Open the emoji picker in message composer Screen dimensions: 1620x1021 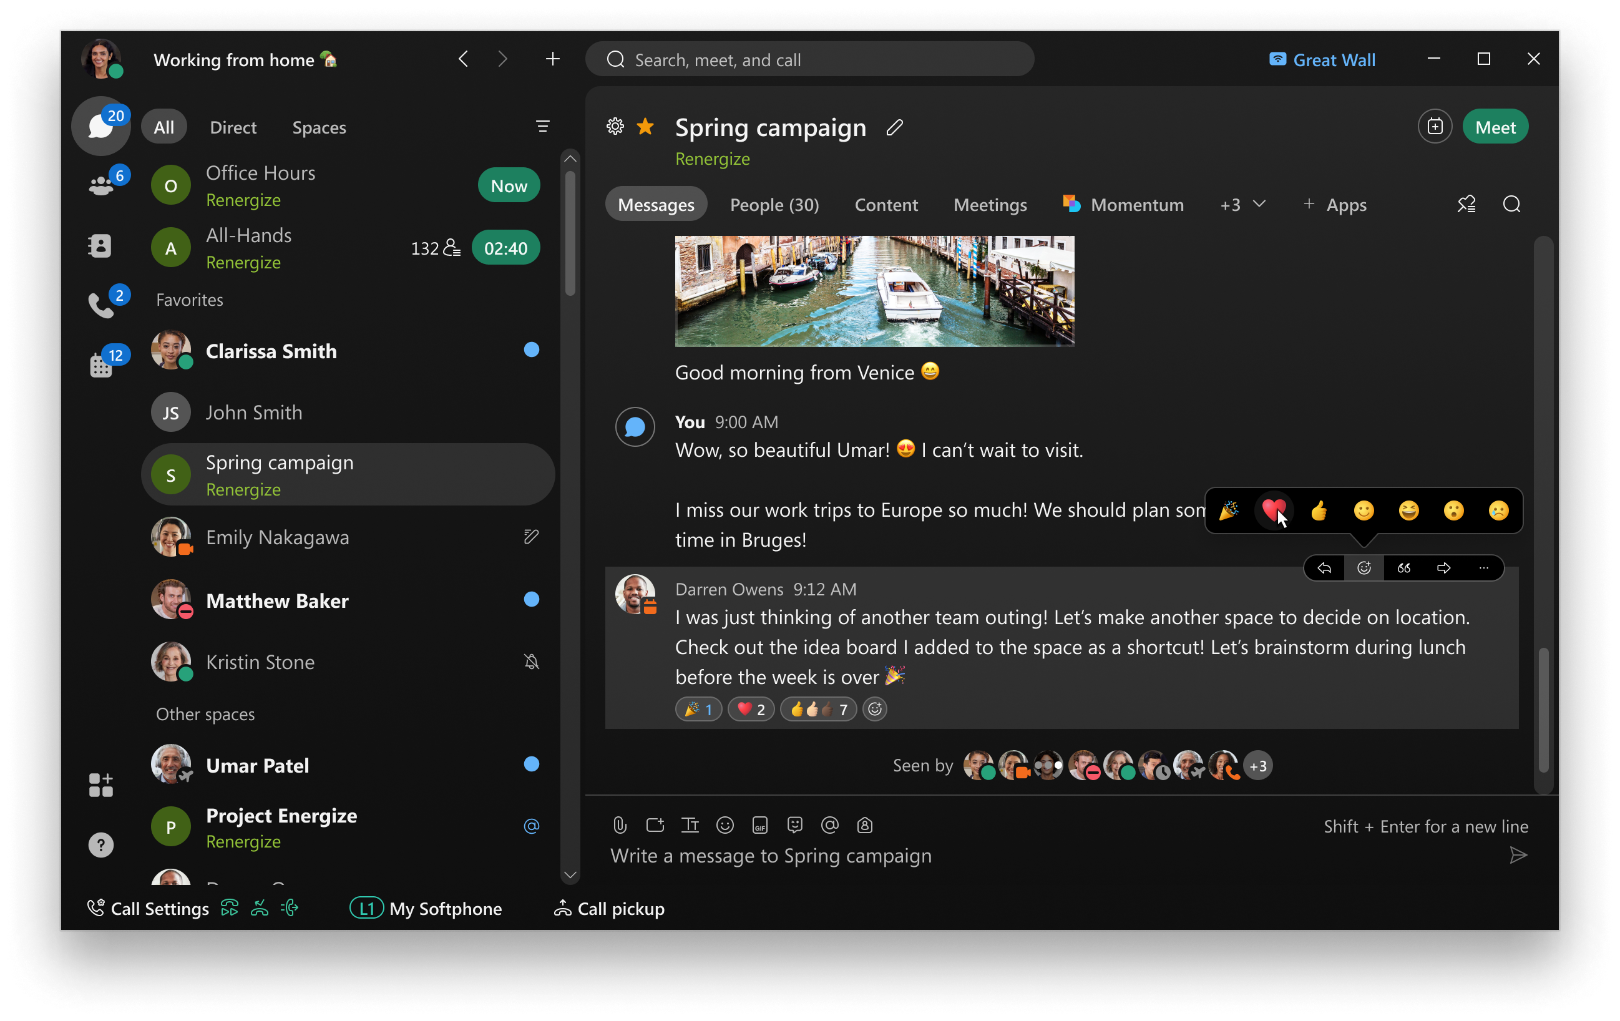[725, 825]
